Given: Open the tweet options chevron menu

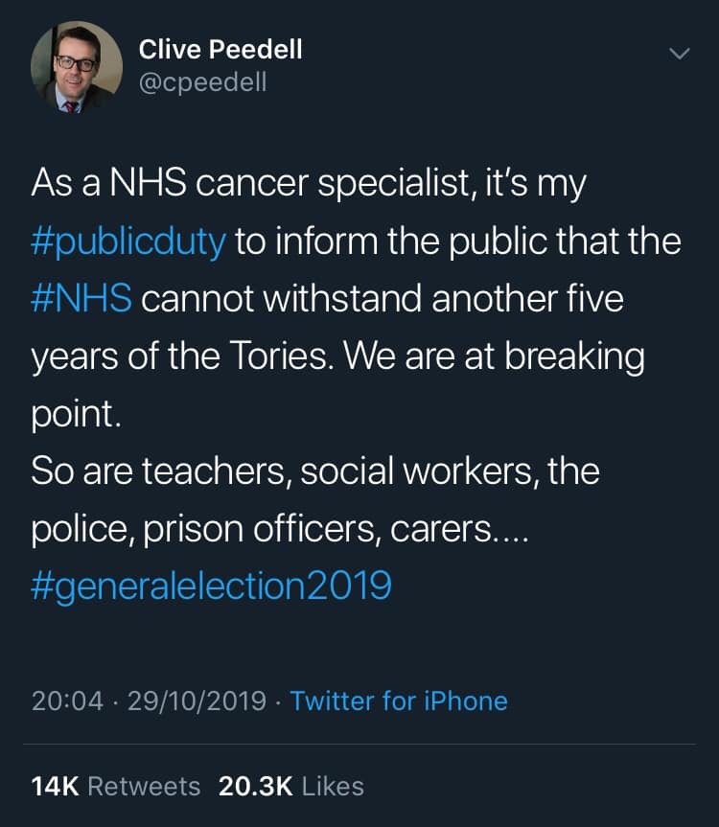Looking at the screenshot, I should 679,54.
